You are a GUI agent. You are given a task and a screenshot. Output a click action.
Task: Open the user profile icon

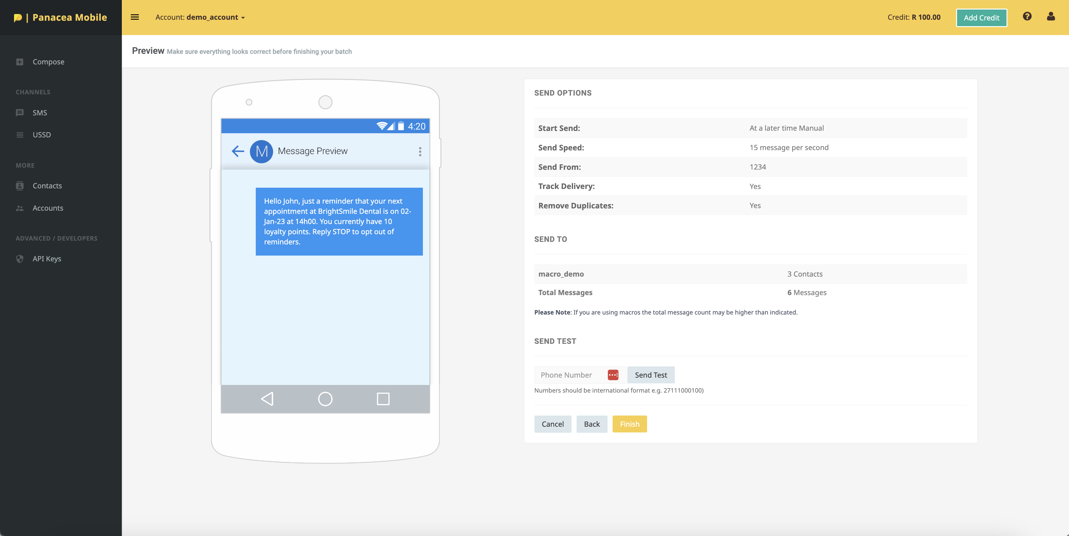coord(1050,17)
